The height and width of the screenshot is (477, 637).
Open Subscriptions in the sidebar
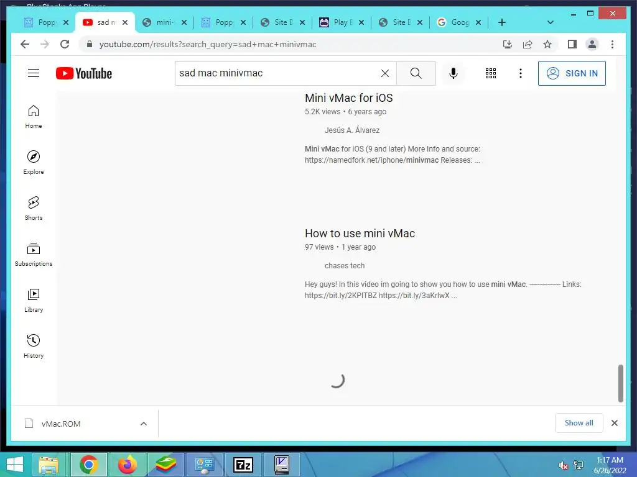coord(34,254)
